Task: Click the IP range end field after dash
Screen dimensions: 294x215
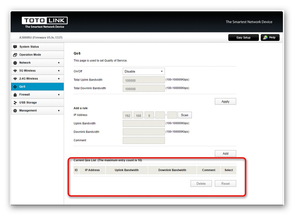Action: click(172, 115)
